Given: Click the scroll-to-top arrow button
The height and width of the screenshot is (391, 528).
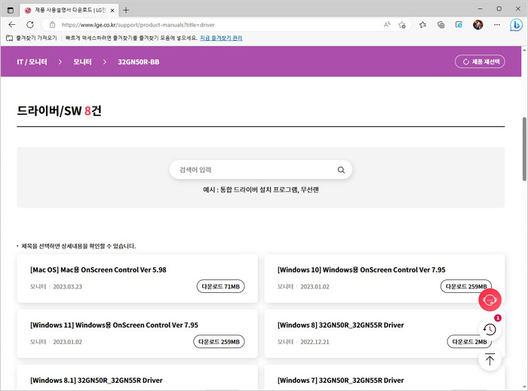Looking at the screenshot, I should click(x=490, y=359).
